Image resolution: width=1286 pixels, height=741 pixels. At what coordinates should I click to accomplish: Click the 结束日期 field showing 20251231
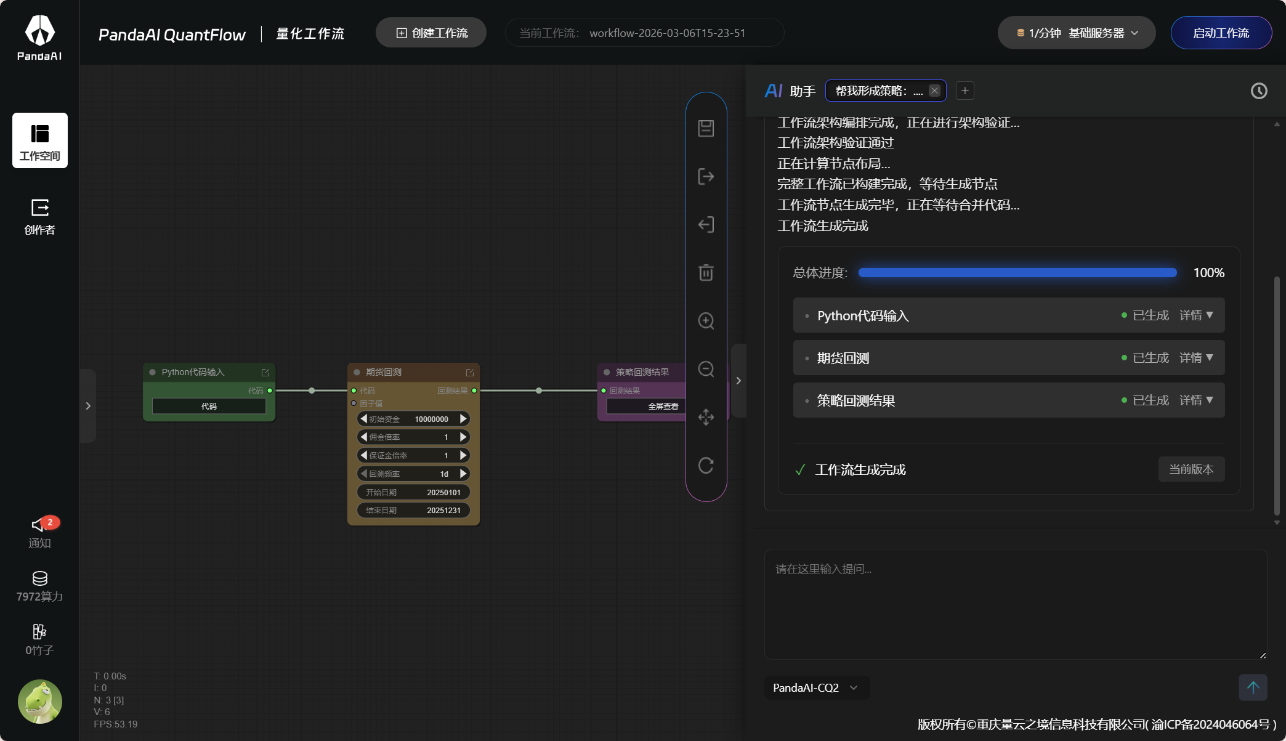(413, 510)
